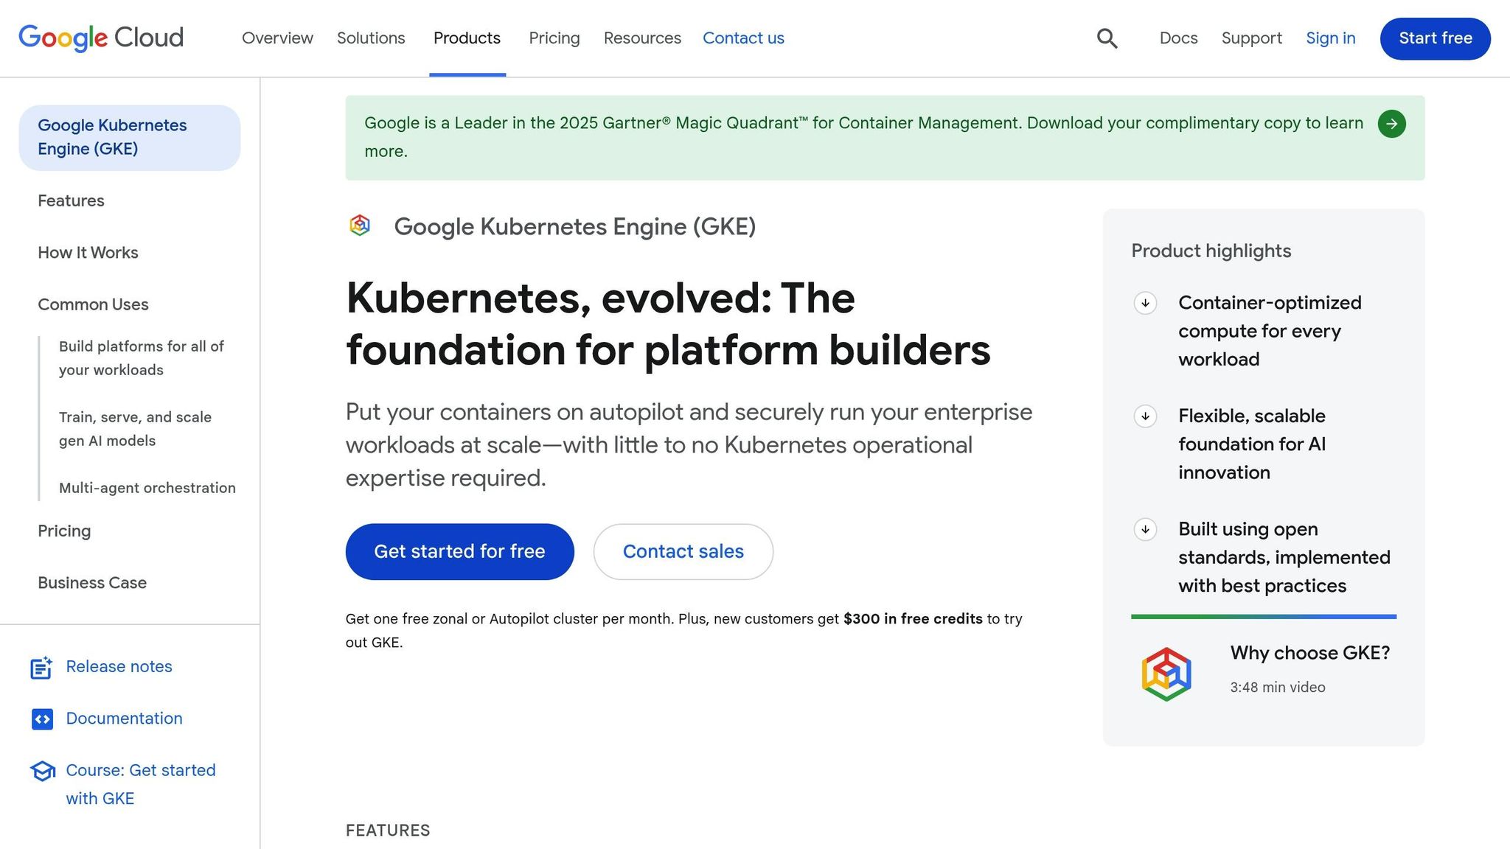Click the arrow icon in the green Gartner banner
The height and width of the screenshot is (849, 1510).
1392,124
